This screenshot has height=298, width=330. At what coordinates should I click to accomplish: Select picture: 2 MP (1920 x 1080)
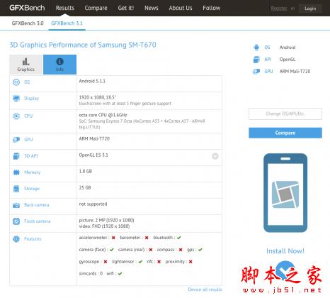point(106,220)
